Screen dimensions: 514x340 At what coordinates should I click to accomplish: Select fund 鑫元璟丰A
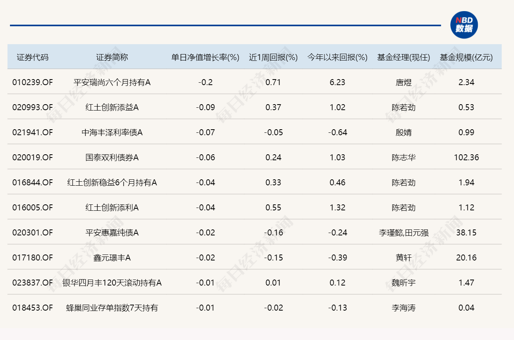(112, 258)
